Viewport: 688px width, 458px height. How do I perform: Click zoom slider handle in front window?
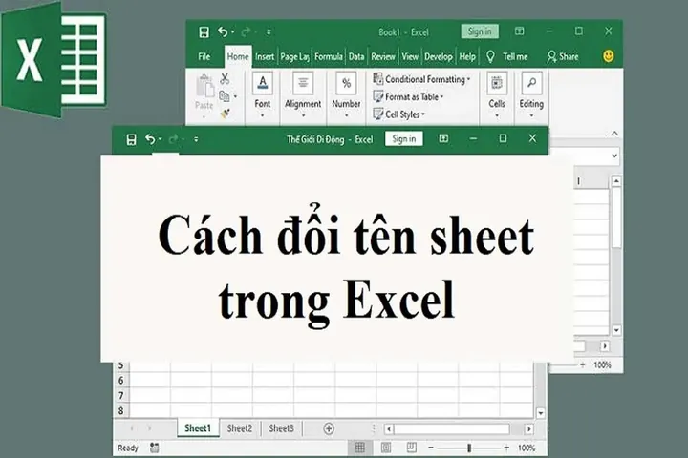point(469,448)
